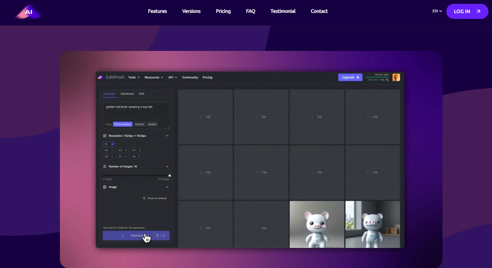Click the number of images slider handle
Image resolution: width=492 pixels, height=268 pixels.
pos(170,175)
